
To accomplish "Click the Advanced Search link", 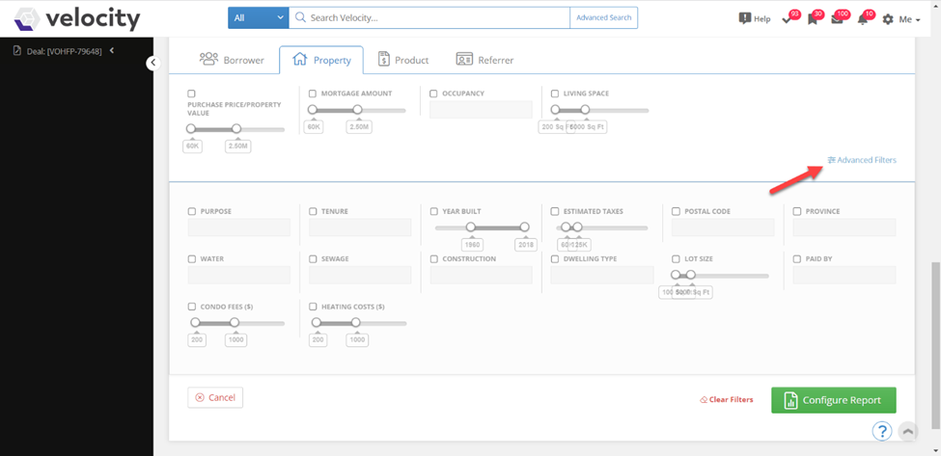I will click(604, 18).
